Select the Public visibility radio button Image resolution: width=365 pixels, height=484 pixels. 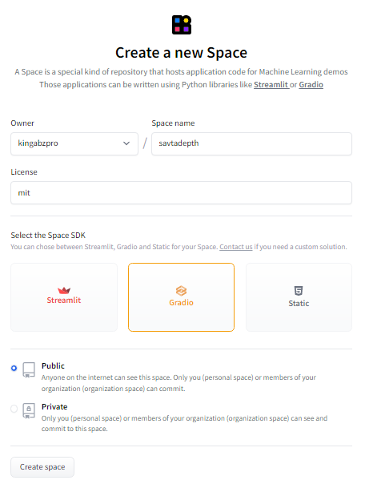(14, 368)
